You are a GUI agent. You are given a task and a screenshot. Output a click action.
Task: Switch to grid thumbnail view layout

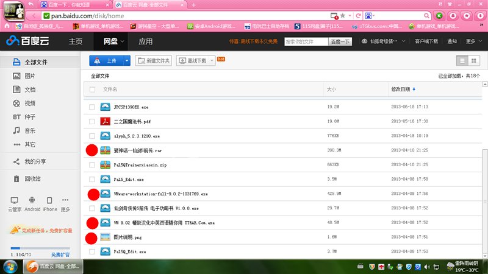[x=474, y=61]
